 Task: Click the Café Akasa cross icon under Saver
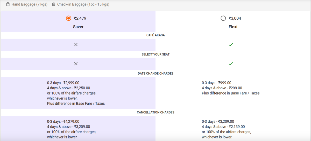point(76,45)
